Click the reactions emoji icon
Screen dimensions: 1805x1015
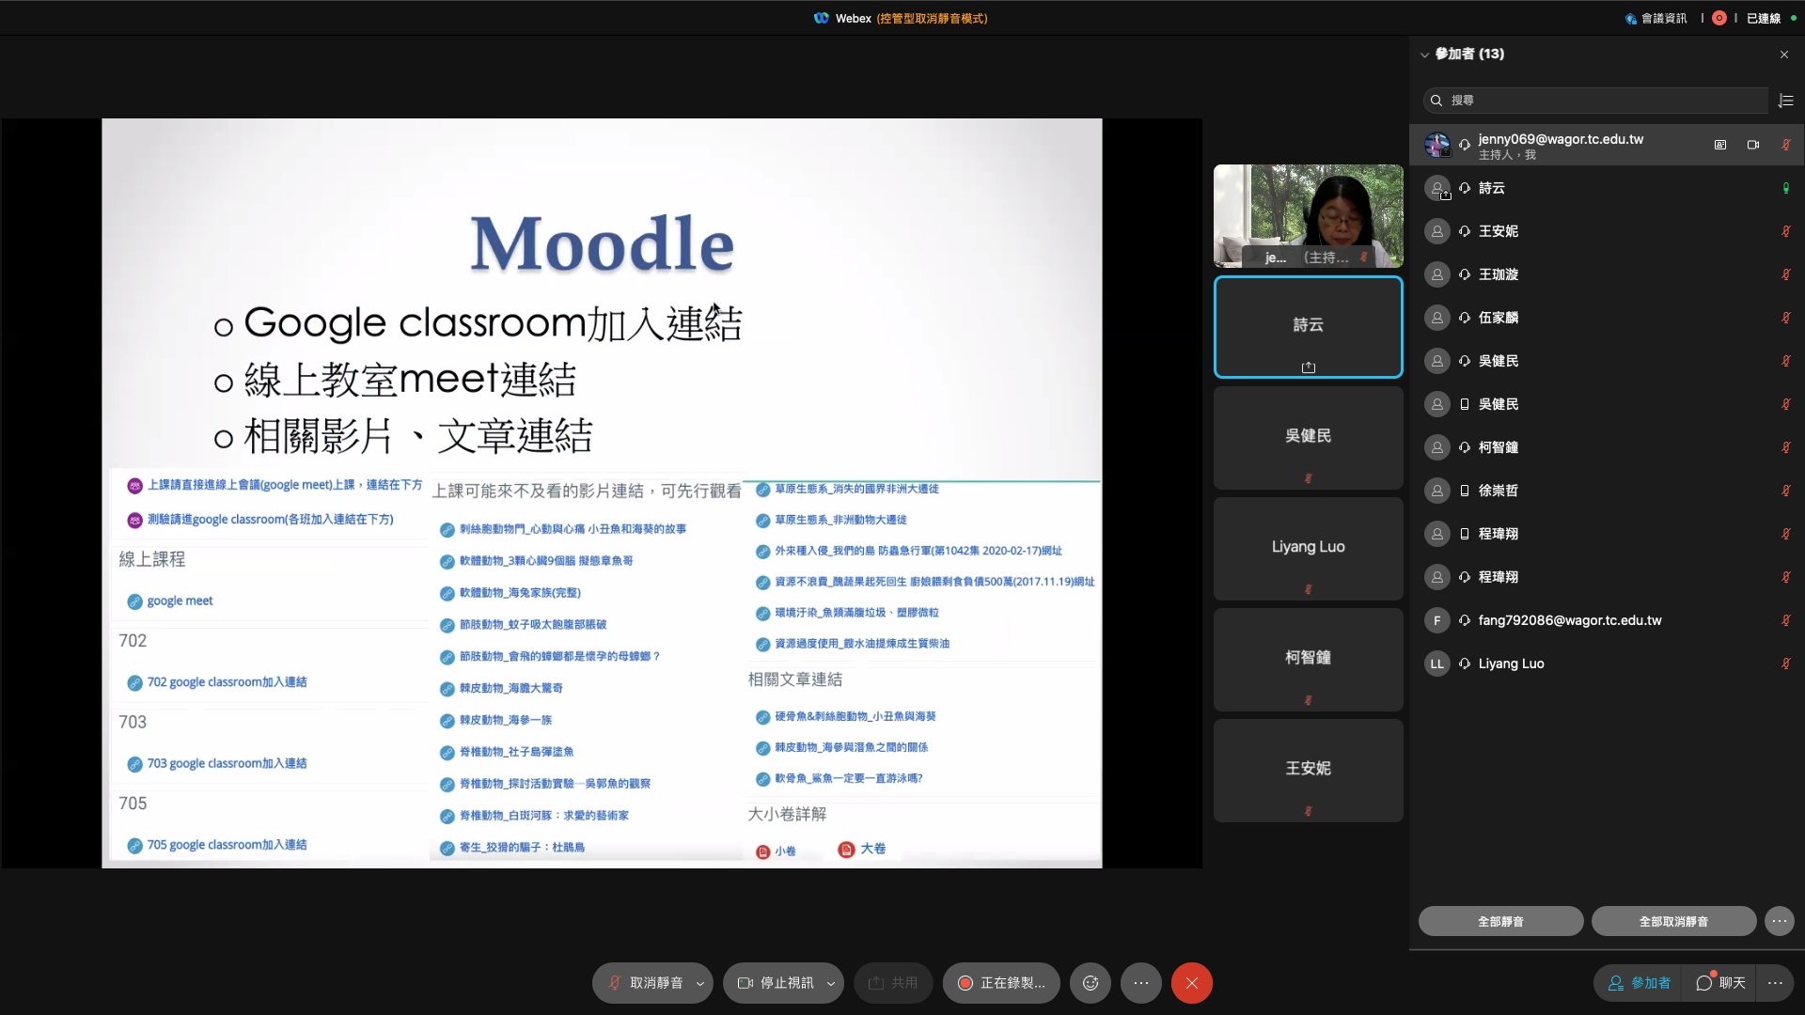tap(1091, 983)
